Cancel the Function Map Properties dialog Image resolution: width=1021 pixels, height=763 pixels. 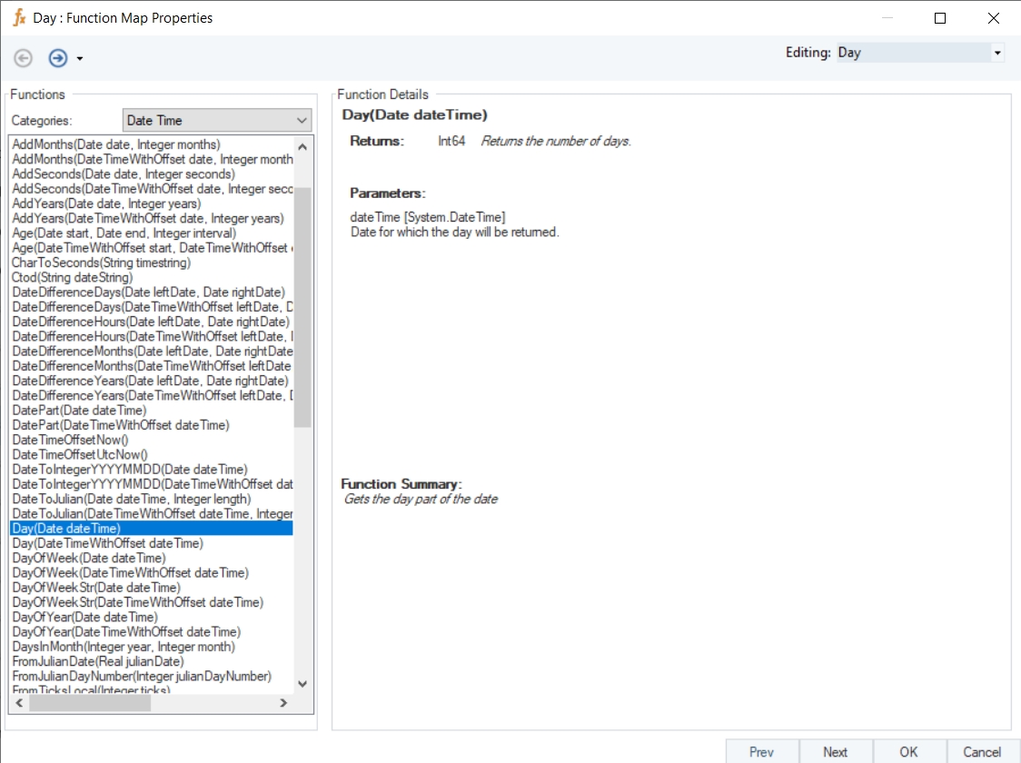982,751
